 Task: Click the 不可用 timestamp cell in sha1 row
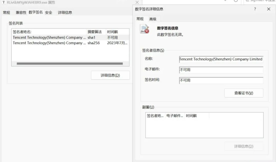coord(112,37)
